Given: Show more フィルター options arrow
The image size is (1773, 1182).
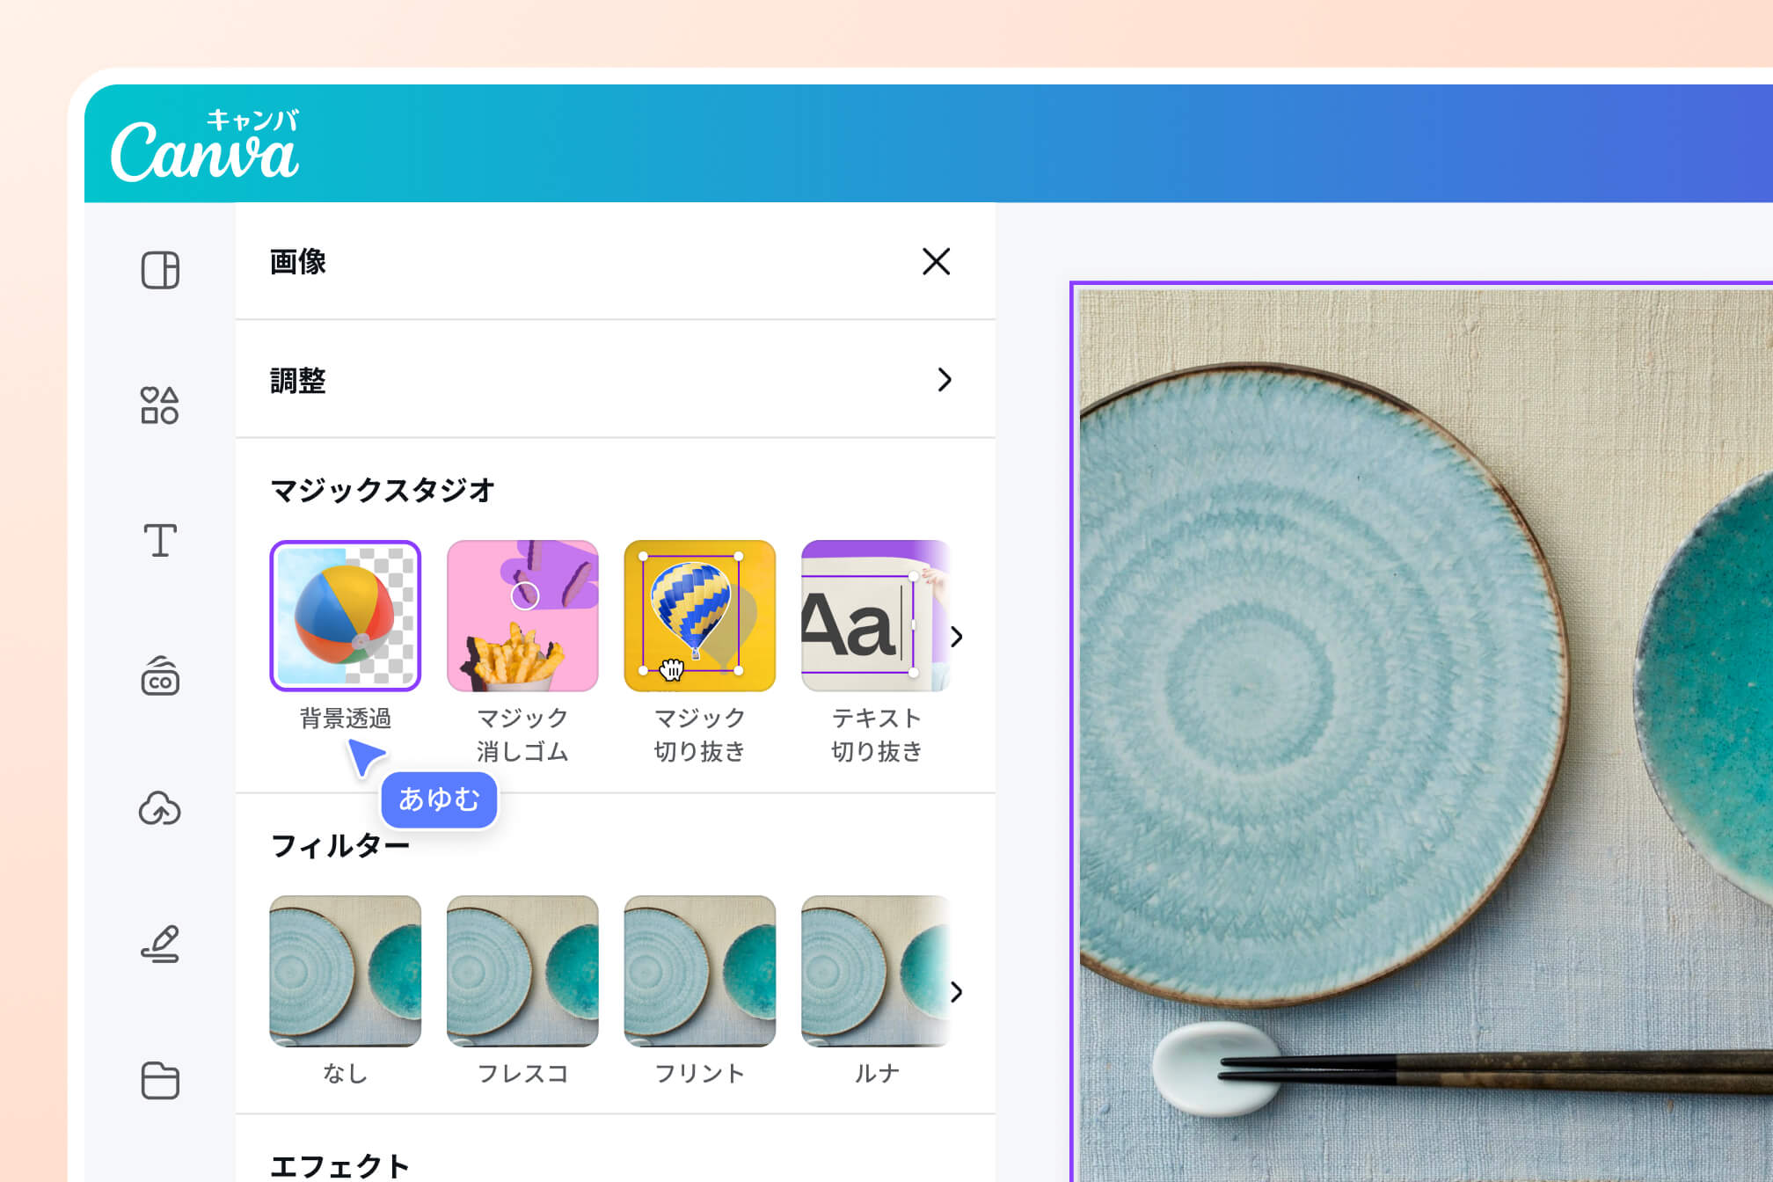Looking at the screenshot, I should click(x=957, y=992).
